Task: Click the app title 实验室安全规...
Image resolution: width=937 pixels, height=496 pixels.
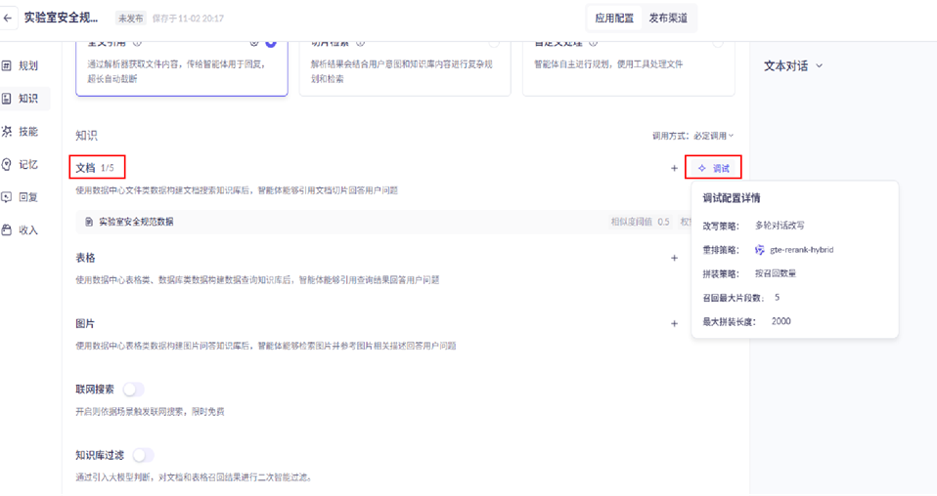Action: coord(61,18)
